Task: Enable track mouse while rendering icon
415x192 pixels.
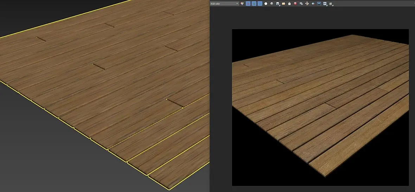Action: click(x=307, y=4)
